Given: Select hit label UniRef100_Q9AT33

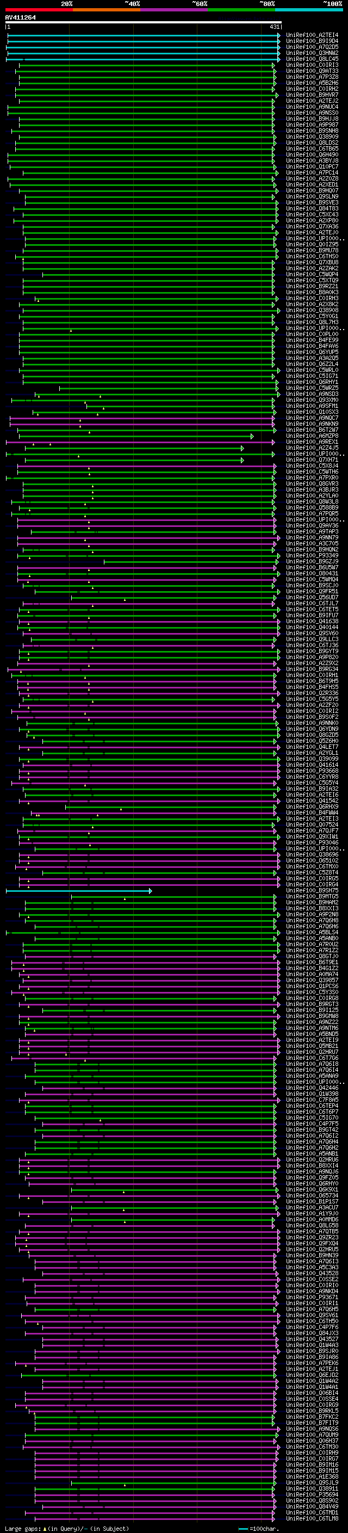Looking at the screenshot, I should point(312,71).
